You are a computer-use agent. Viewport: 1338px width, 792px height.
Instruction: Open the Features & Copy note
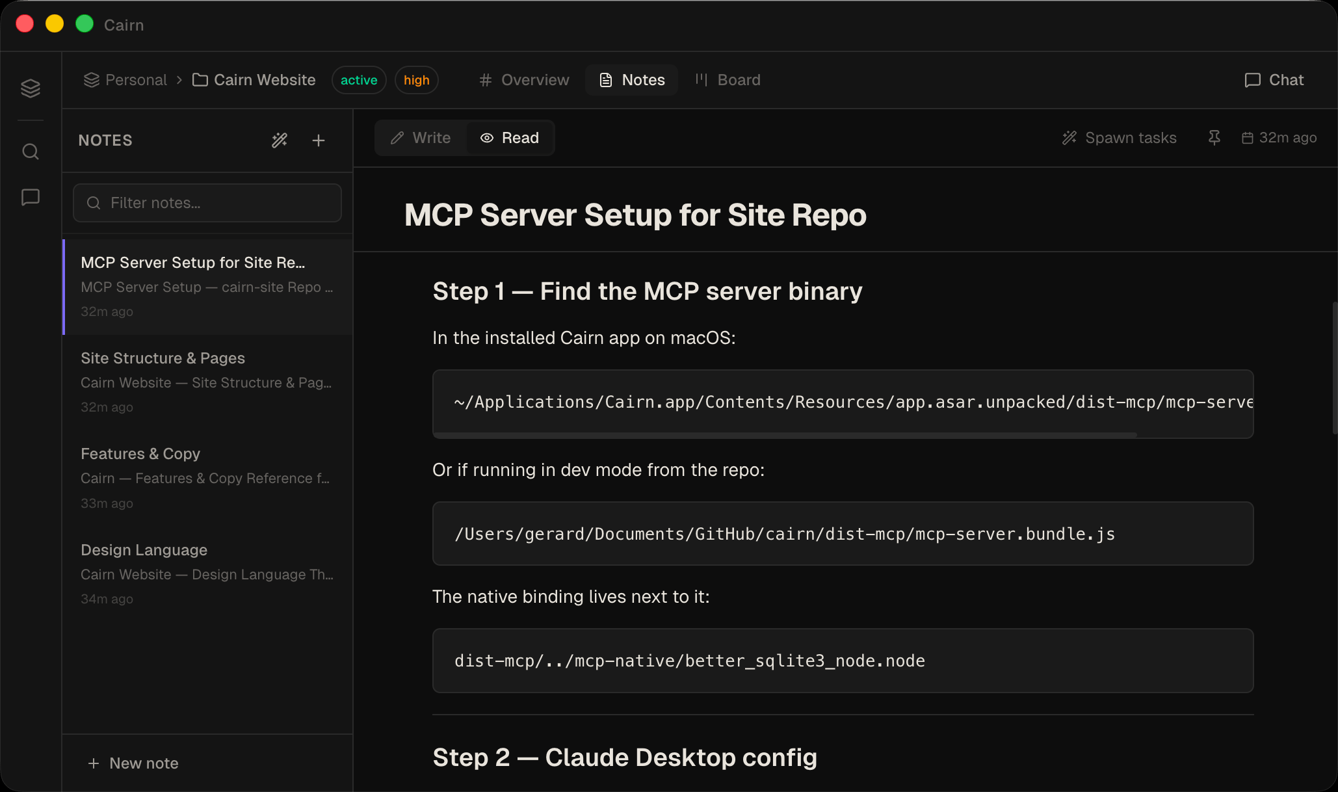208,478
